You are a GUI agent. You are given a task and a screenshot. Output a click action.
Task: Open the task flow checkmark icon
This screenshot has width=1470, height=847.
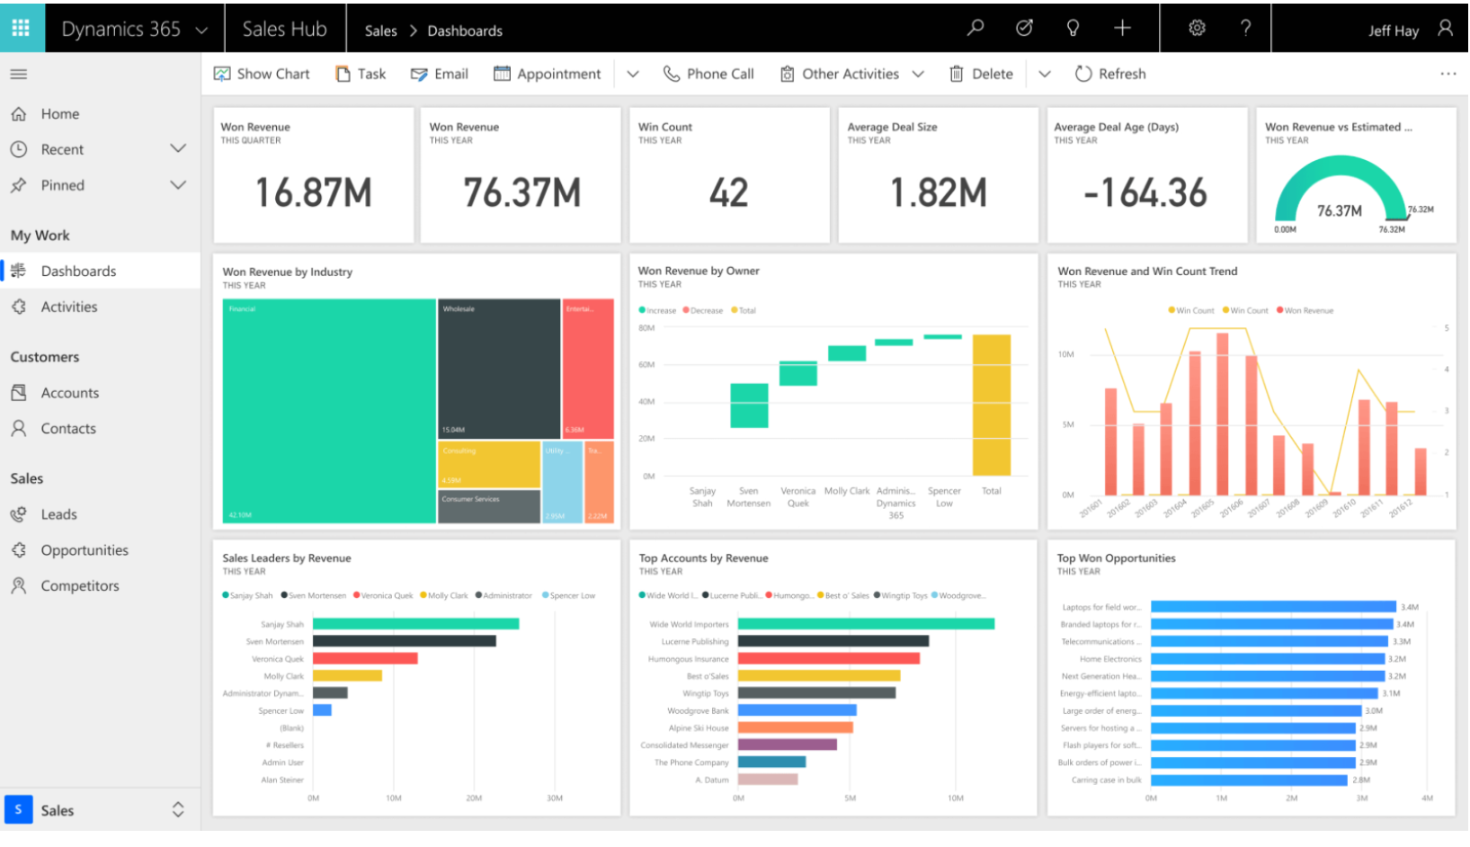coord(1024,28)
